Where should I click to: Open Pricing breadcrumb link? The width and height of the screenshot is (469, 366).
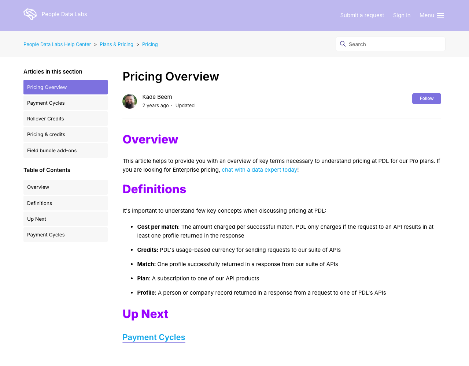click(150, 44)
